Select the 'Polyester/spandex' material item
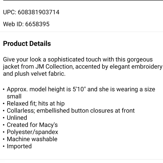The width and height of the screenshot is (163, 163). click(x=32, y=132)
